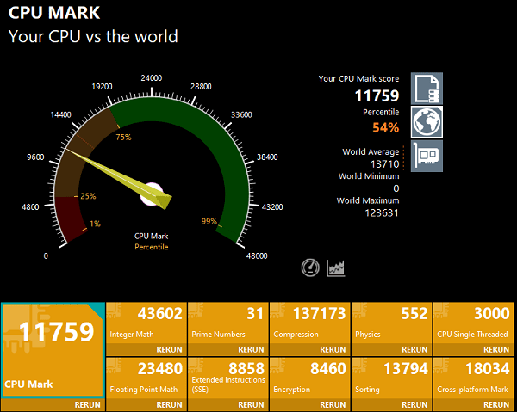The width and height of the screenshot is (517, 412).
Task: Click the 25% percentile marker on gauge
Action: (88, 196)
